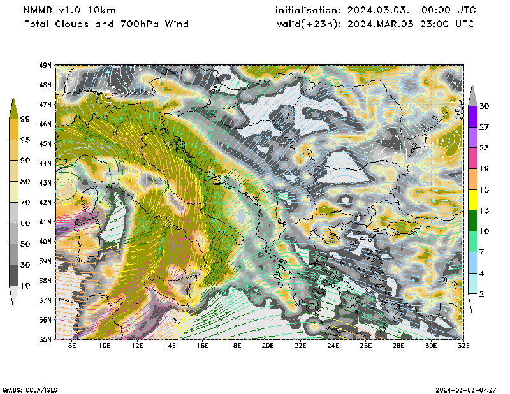Viewport: 510px width, 394px height.
Task: Select the dark gray swatch between 10 and 30
Action: click(x=13, y=275)
